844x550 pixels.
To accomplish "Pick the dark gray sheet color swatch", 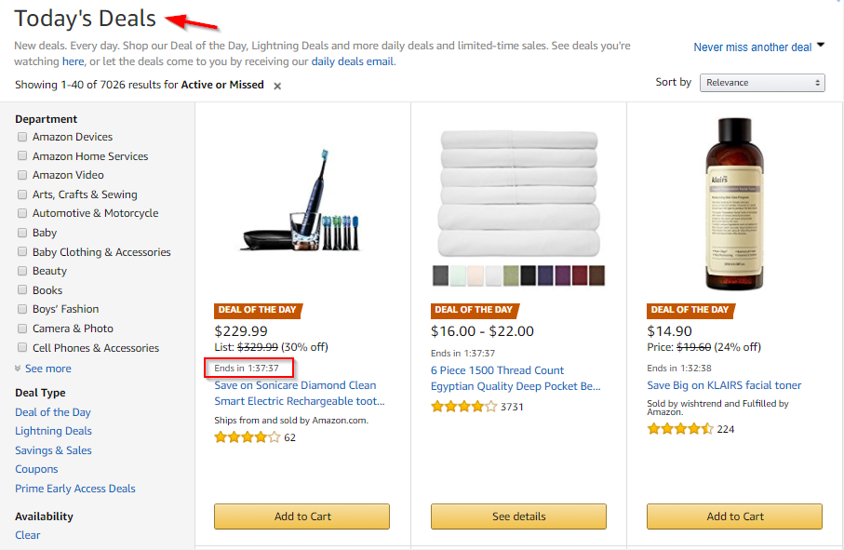I will click(440, 275).
